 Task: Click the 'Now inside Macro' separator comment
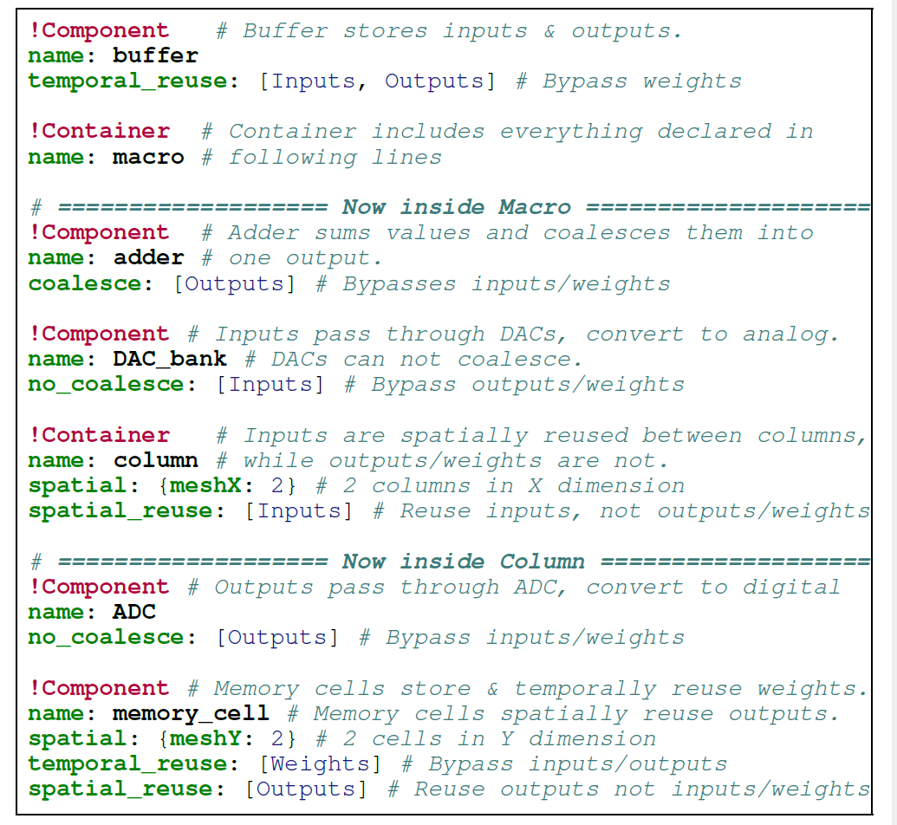[451, 207]
